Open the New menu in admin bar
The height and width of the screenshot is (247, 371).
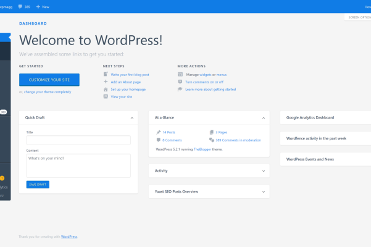click(x=43, y=7)
